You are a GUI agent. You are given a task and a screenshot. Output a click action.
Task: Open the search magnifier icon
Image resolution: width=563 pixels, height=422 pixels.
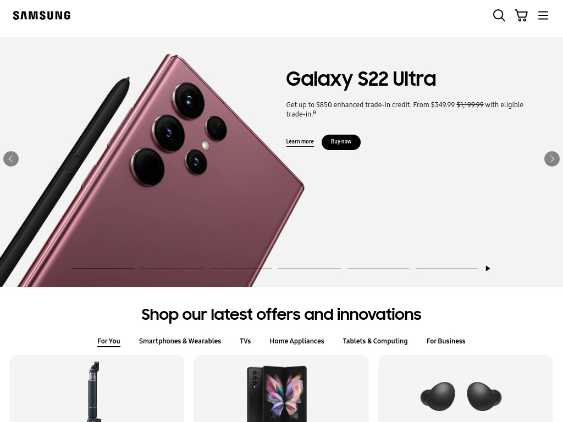pos(499,15)
